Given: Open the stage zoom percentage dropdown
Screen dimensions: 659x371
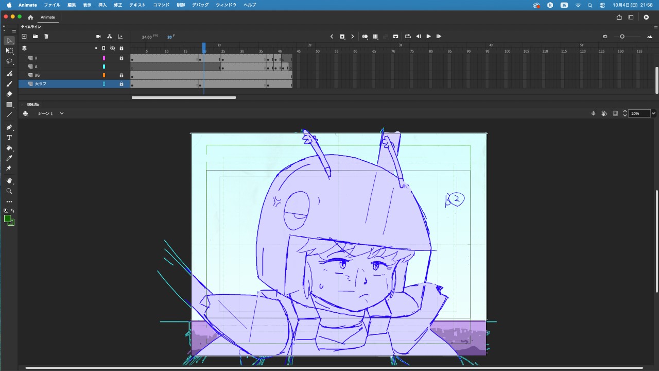Looking at the screenshot, I should [x=653, y=113].
